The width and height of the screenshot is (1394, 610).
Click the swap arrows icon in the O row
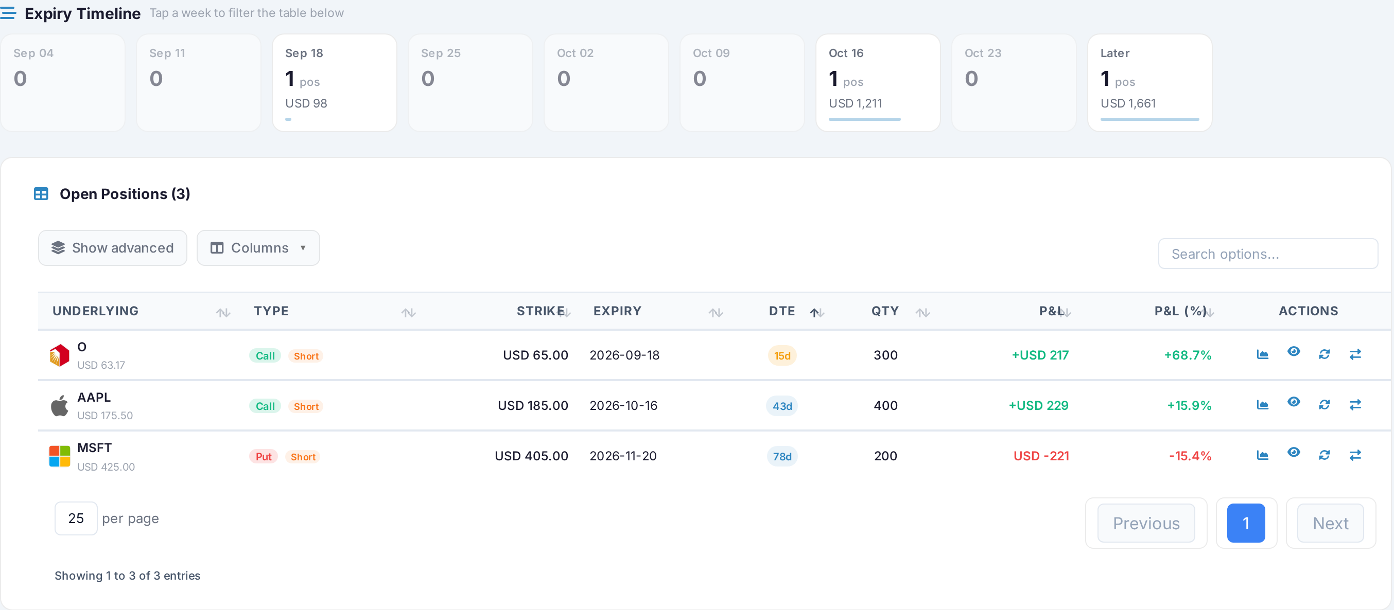(x=1355, y=355)
